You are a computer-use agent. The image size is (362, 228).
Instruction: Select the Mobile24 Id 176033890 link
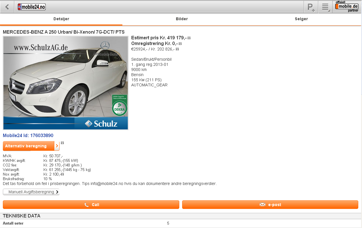click(28, 136)
